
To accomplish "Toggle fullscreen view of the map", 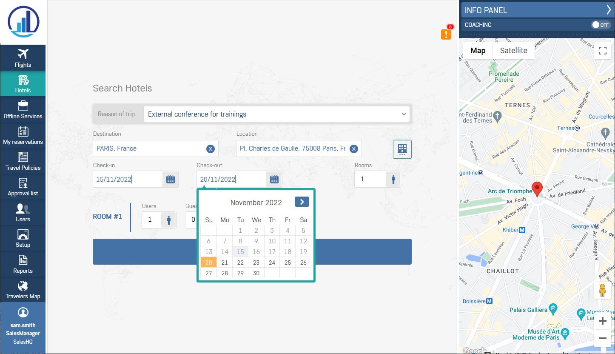I will point(602,51).
